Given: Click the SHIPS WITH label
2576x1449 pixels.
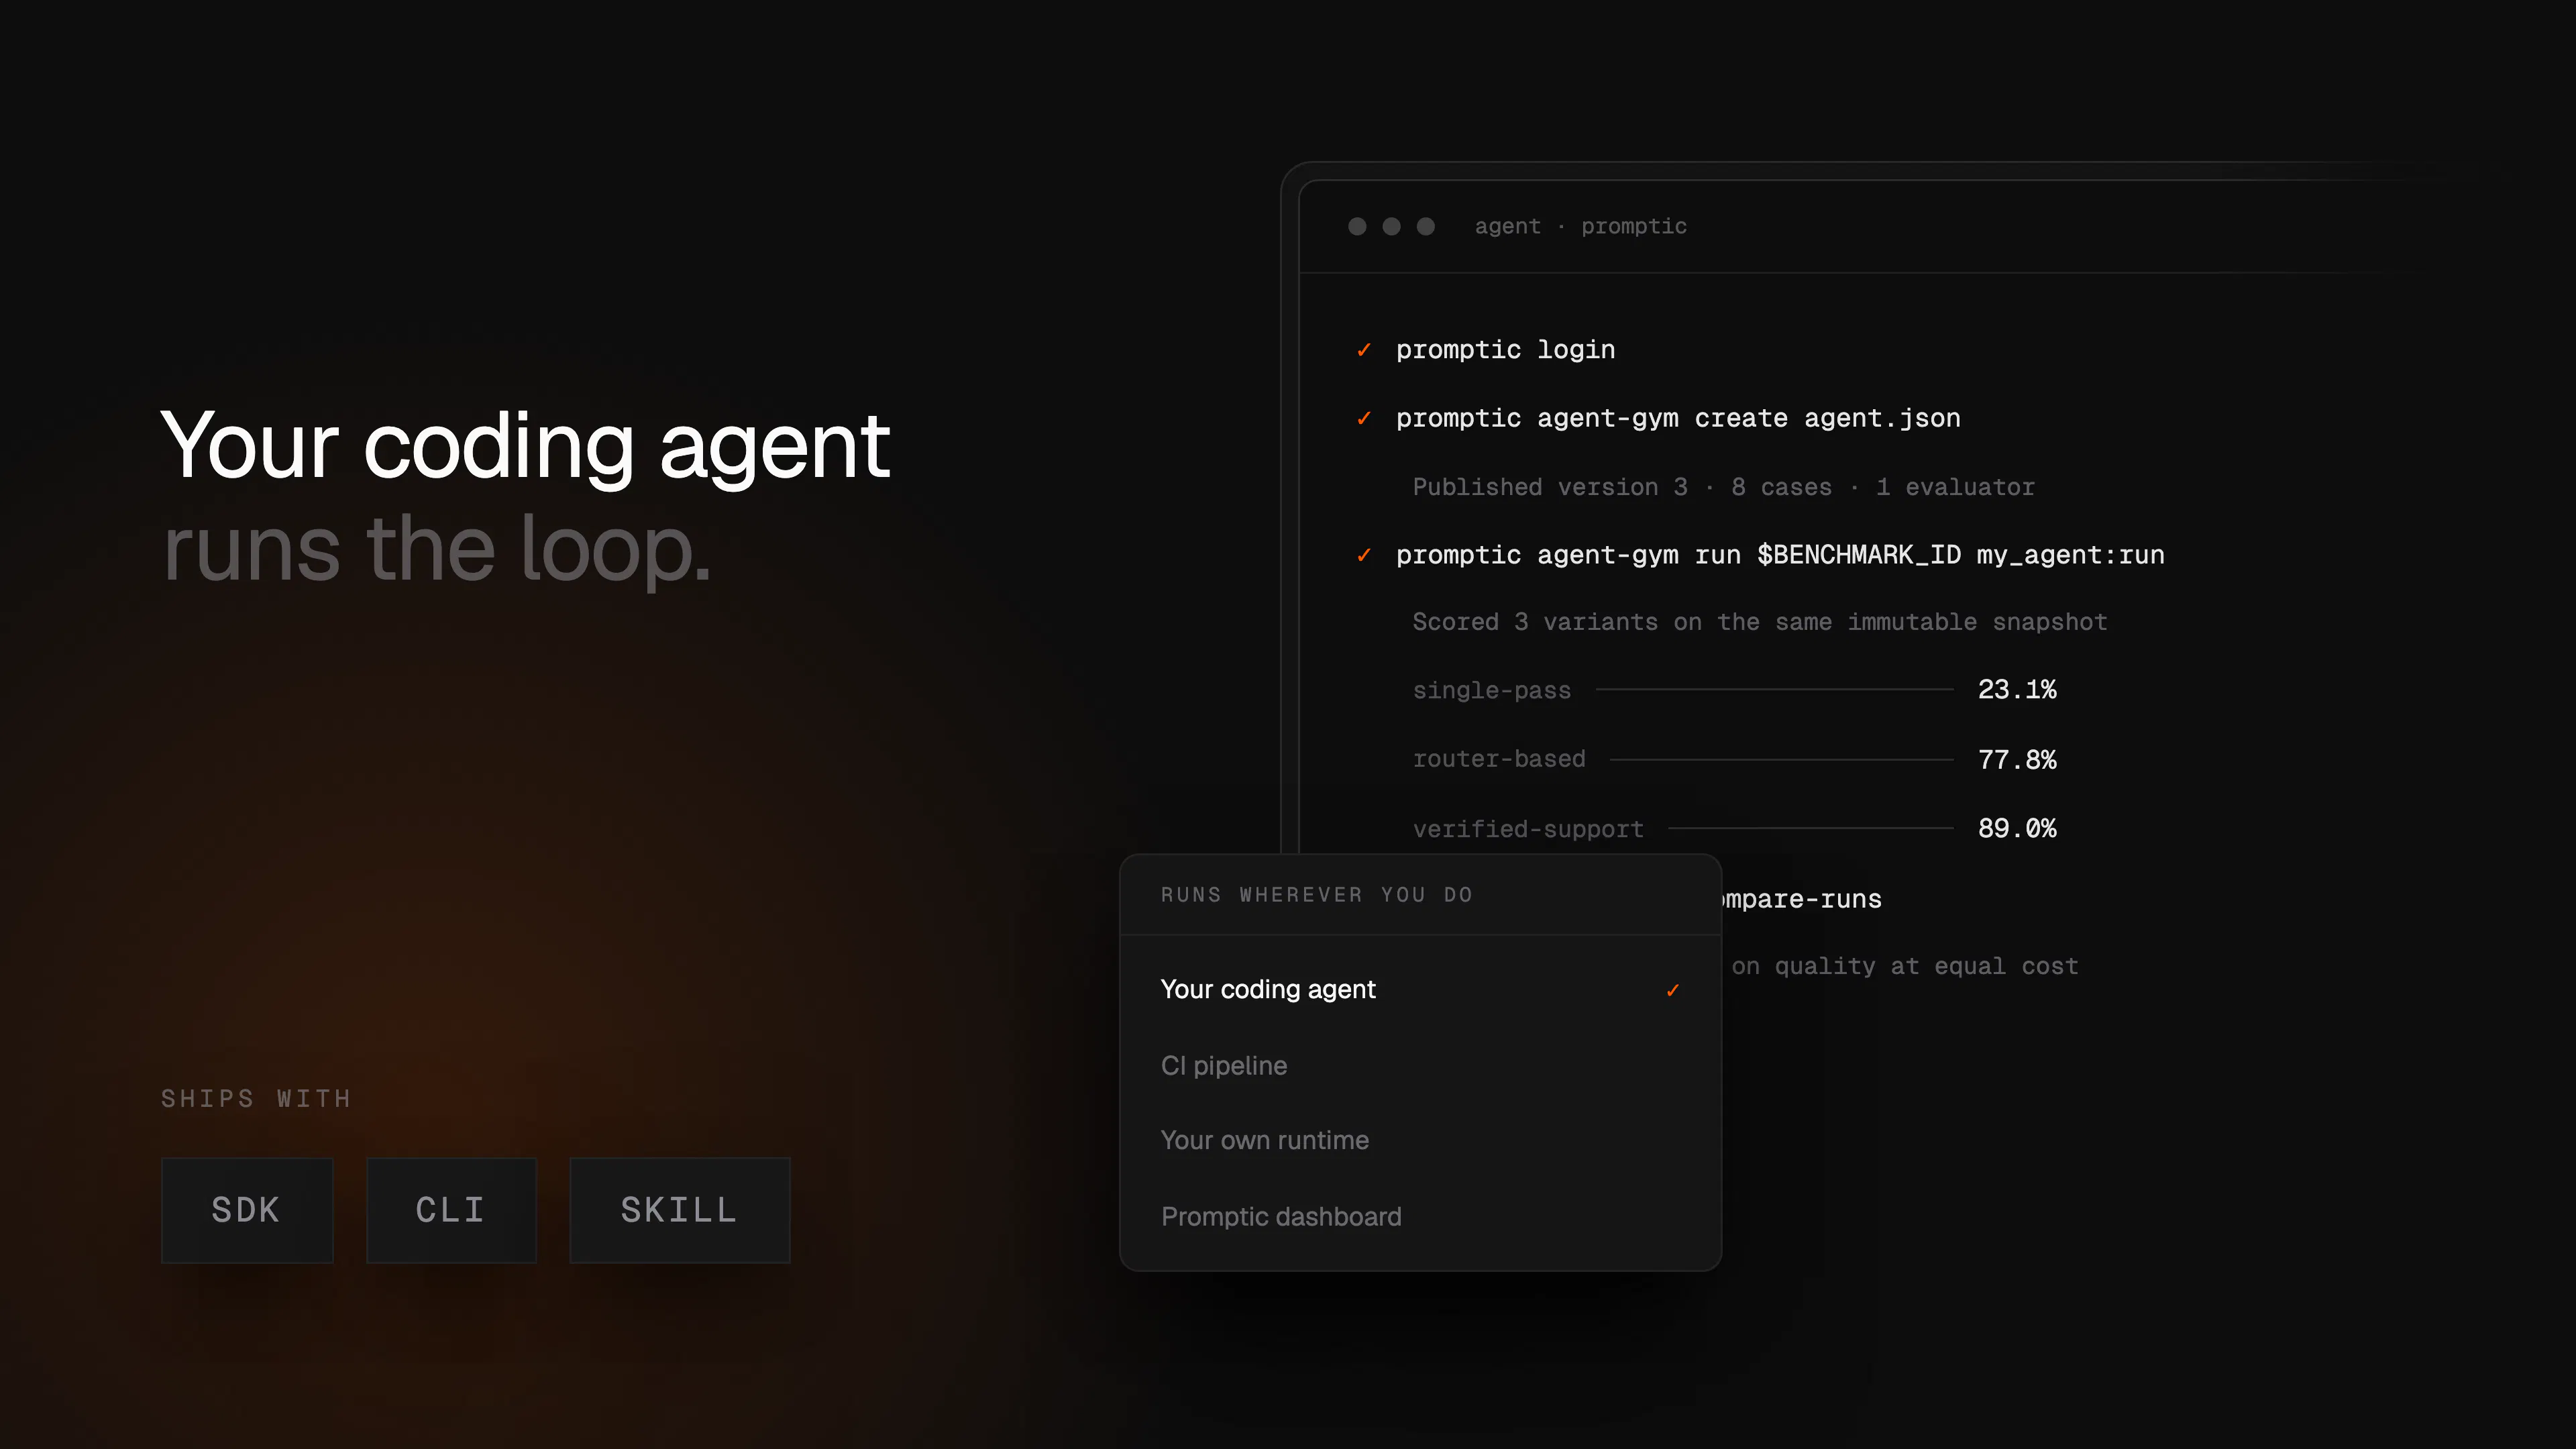Looking at the screenshot, I should coord(256,1099).
